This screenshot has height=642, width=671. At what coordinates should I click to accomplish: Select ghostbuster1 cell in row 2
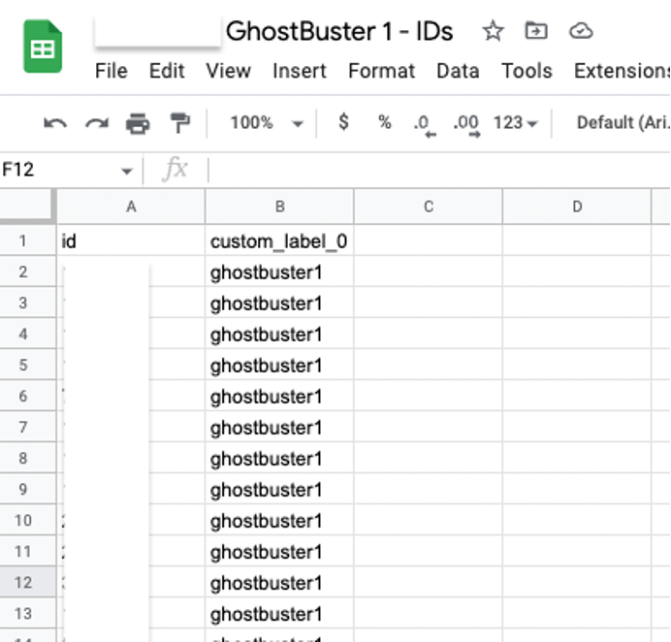click(x=279, y=272)
